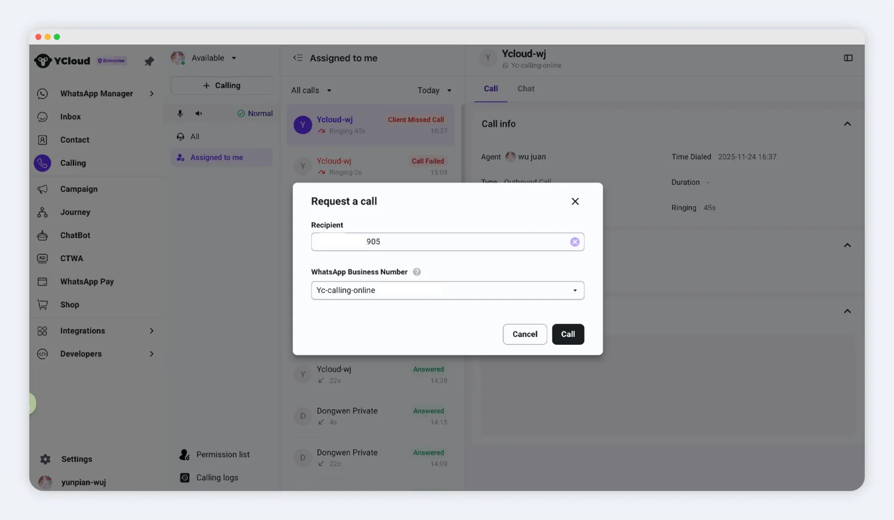Select the Ycloud-wj Call Failed entry
This screenshot has height=520, width=894.
[x=371, y=166]
